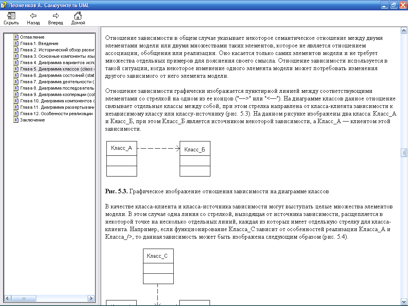Click the page icon beside Глава 7
Viewport: 408px width, 306px height.
point(16,81)
